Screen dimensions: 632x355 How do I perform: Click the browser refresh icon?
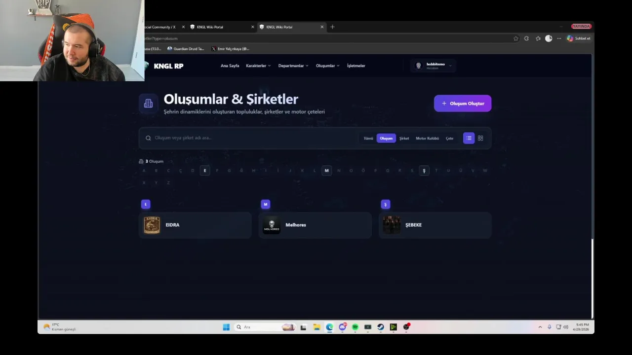point(526,38)
